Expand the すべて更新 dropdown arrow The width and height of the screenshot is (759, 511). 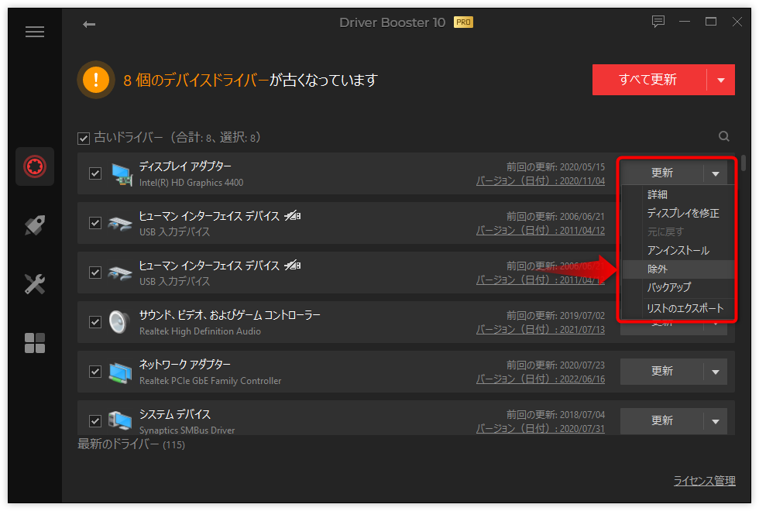tap(721, 80)
